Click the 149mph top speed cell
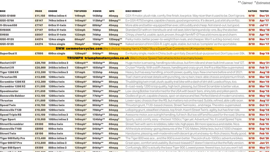270x152 pixels. coord(80,16)
